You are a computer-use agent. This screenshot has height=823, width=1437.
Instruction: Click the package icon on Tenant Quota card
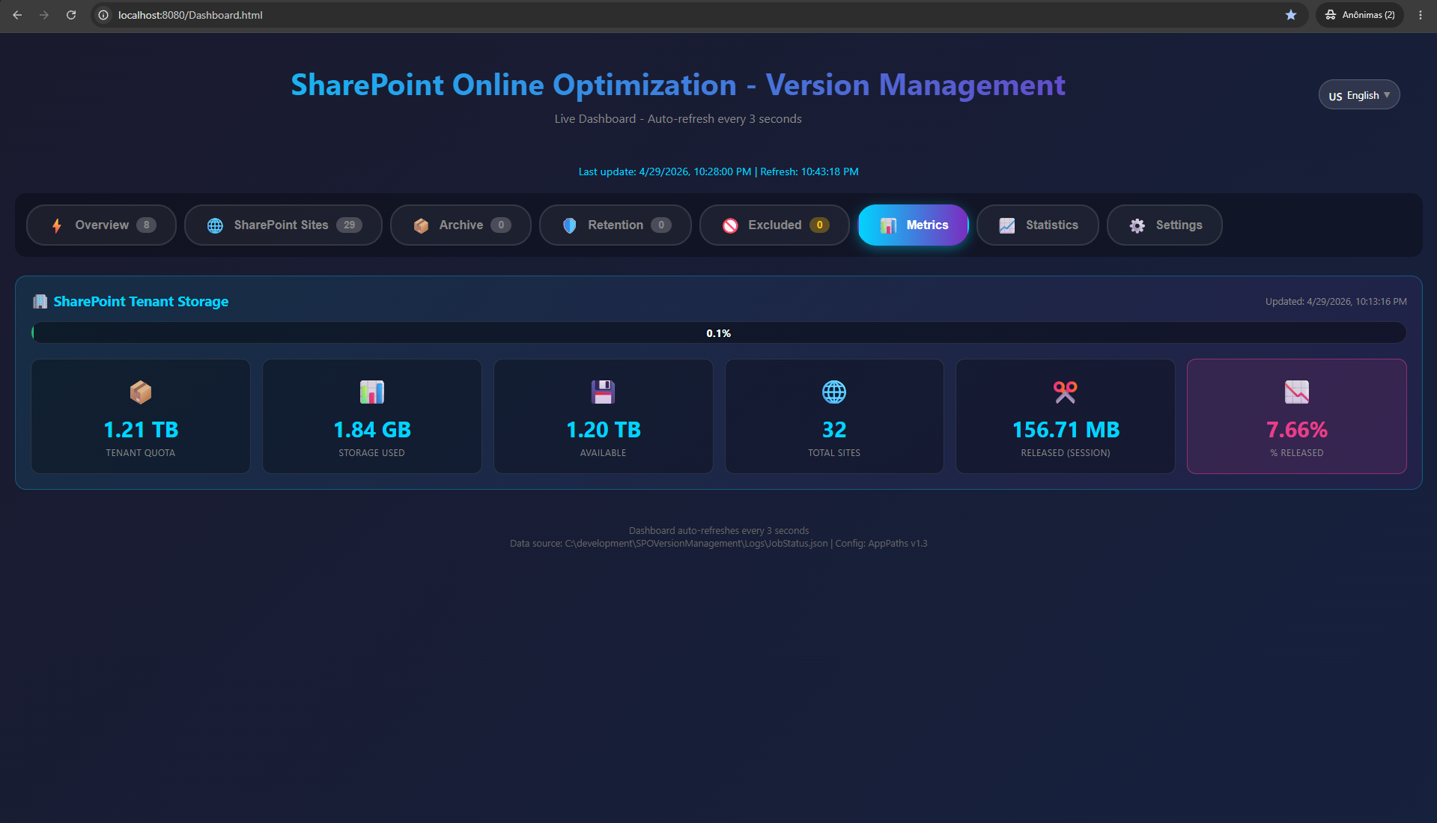coord(141,392)
